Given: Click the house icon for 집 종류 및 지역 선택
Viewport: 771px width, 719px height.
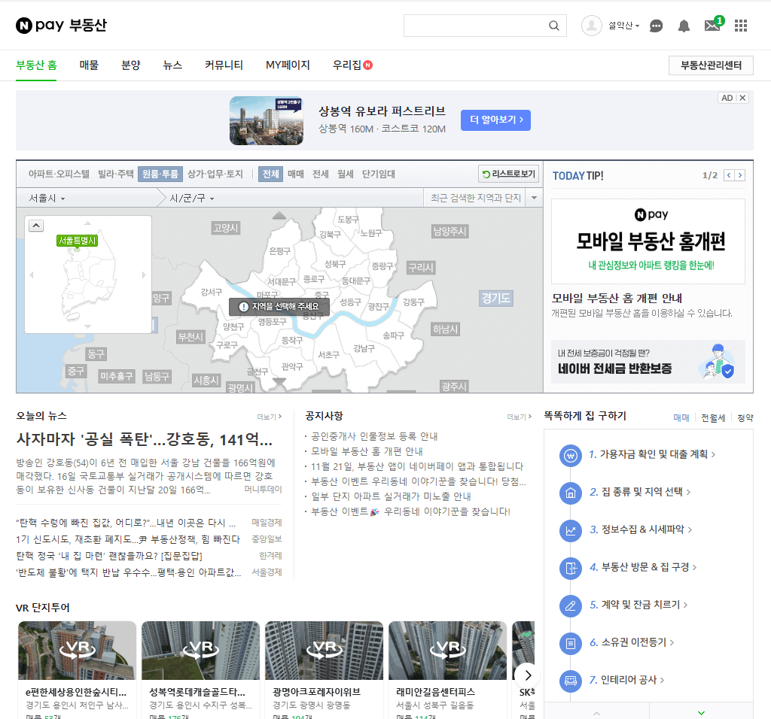Looking at the screenshot, I should tap(570, 494).
